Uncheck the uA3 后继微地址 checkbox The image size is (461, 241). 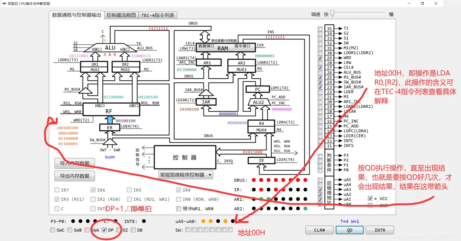(320, 190)
